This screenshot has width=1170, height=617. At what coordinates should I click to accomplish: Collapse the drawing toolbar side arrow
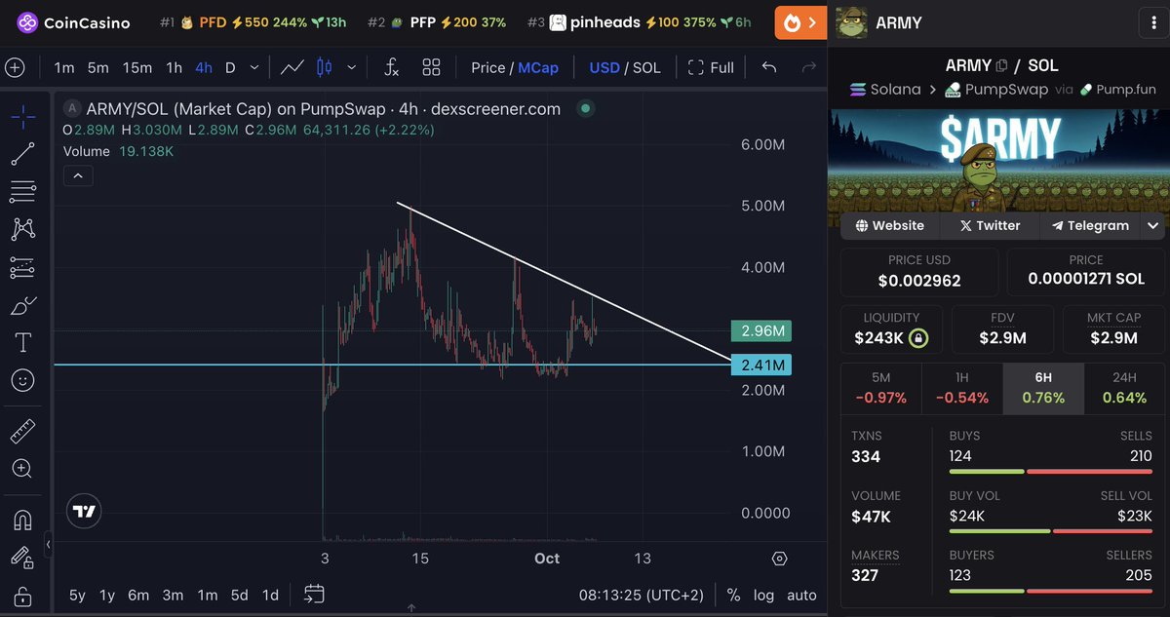pyautogui.click(x=49, y=544)
